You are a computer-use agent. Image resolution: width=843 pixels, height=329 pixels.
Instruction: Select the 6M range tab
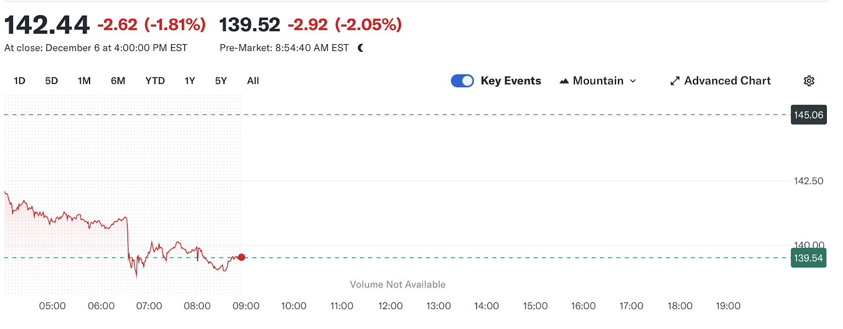pyautogui.click(x=118, y=81)
